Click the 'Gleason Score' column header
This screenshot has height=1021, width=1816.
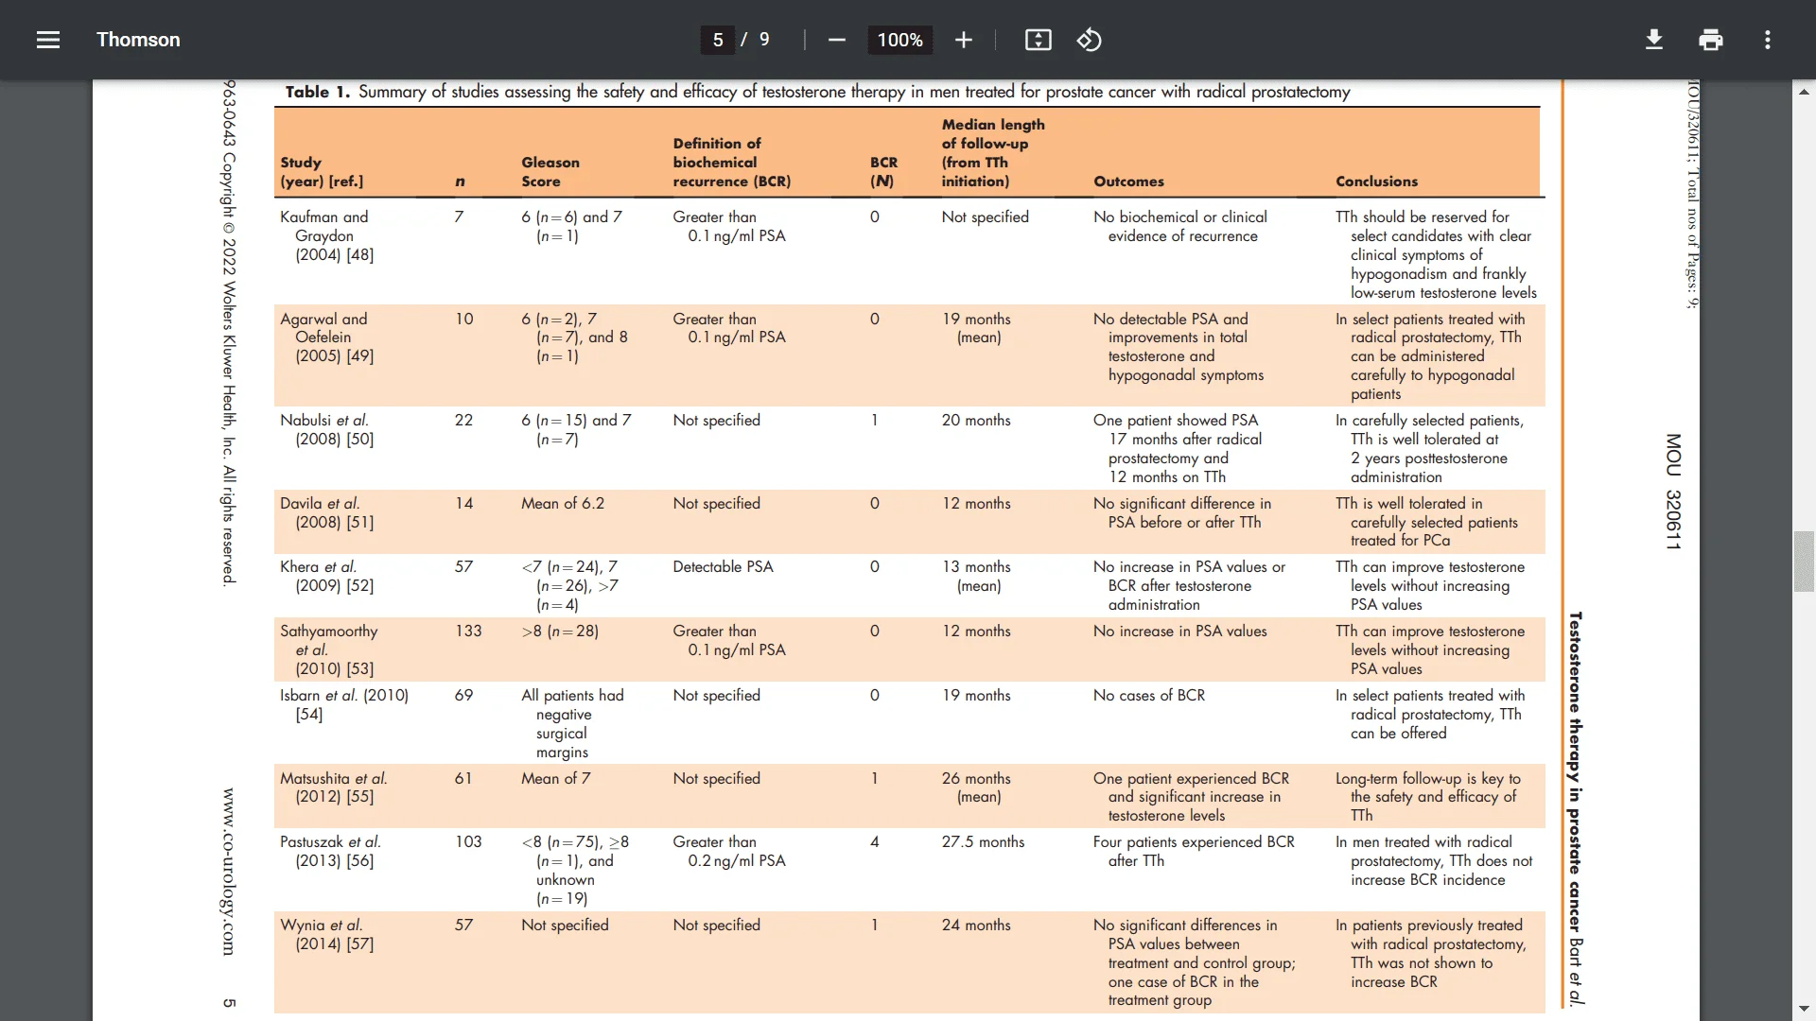(x=550, y=172)
